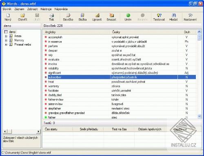This screenshot has width=204, height=156.
Task: Select the word row 'reliability'
Action: click(x=120, y=68)
